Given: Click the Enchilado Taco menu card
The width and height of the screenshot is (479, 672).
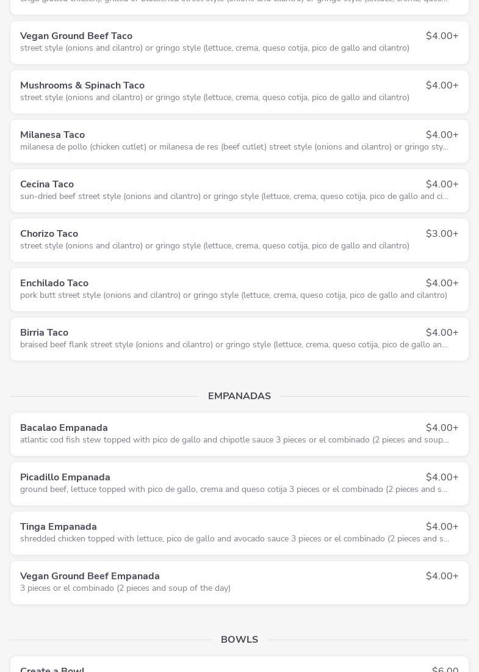Looking at the screenshot, I should pos(239,289).
